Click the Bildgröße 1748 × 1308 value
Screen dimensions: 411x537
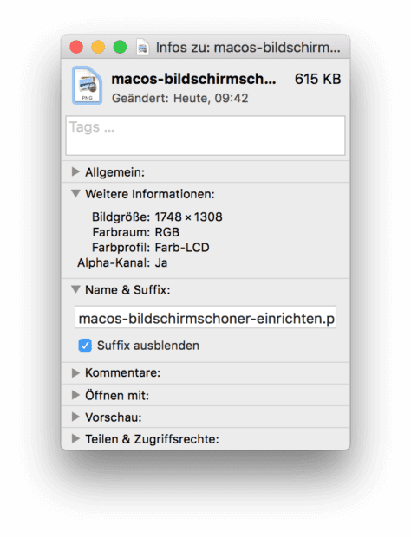[188, 217]
